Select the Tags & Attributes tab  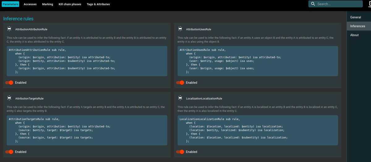pos(98,4)
